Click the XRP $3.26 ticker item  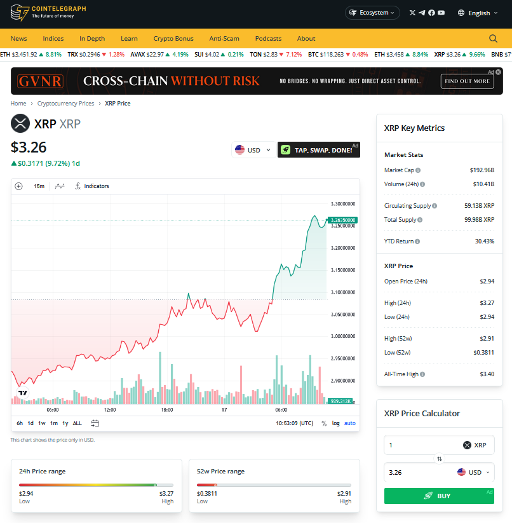point(459,55)
